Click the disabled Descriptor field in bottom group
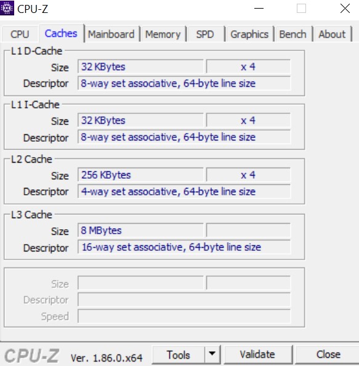Viewport: 359px width, 366px height. [184, 299]
